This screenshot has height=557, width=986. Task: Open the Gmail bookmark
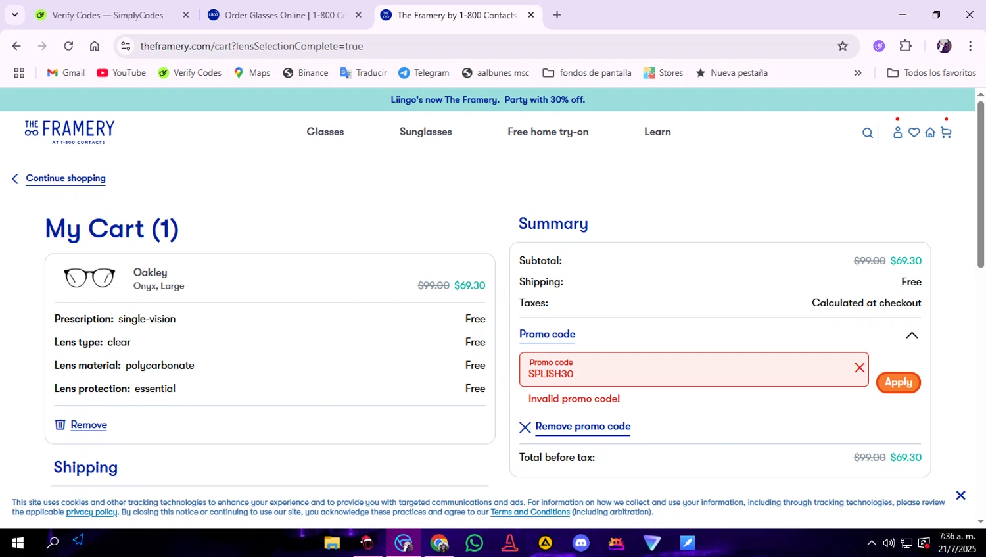(66, 73)
